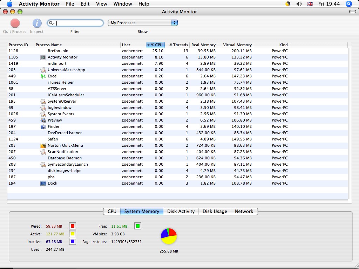
Task: Sort by User column header
Action: point(133,45)
